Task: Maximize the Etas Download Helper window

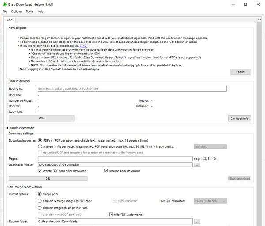Action: click(x=246, y=4)
